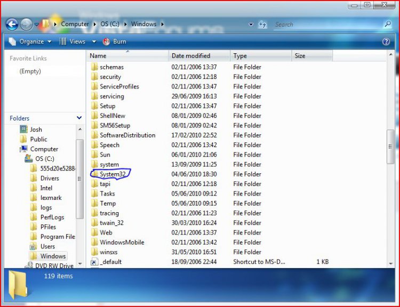Open the recent pages dropdown arrow
The width and height of the screenshot is (400, 307).
coord(36,25)
